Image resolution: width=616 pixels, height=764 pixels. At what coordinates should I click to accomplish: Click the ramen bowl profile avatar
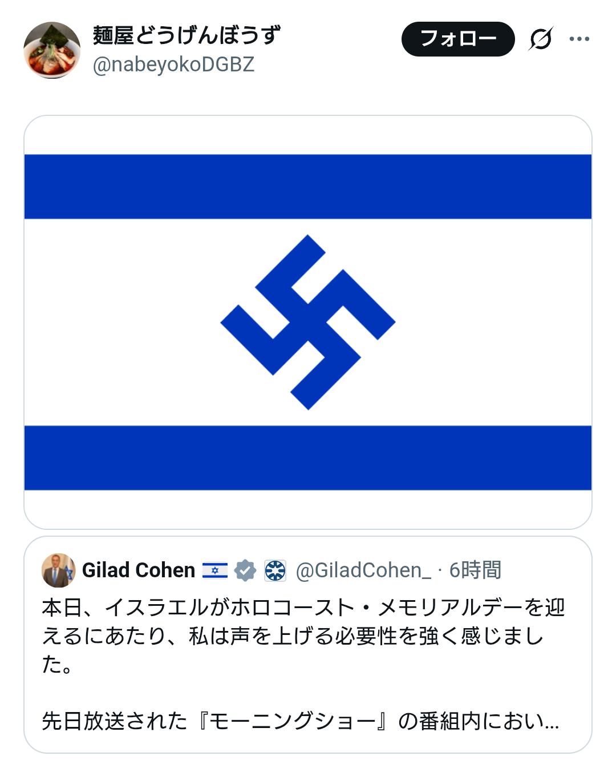point(52,50)
